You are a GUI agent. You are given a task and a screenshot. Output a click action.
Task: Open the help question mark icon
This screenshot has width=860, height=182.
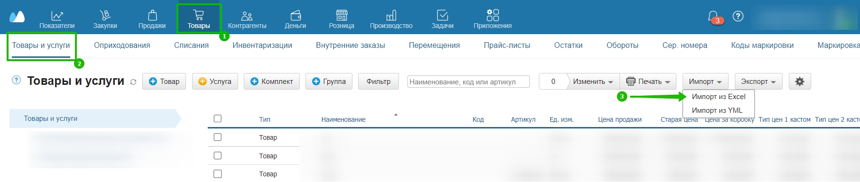pyautogui.click(x=738, y=16)
